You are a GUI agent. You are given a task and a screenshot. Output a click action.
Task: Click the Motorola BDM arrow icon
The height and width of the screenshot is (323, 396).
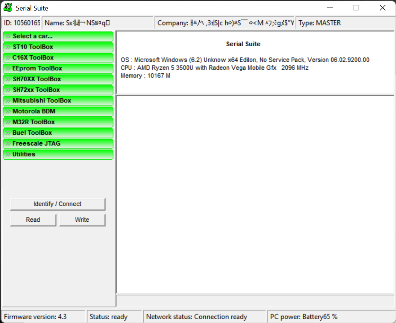[8, 111]
